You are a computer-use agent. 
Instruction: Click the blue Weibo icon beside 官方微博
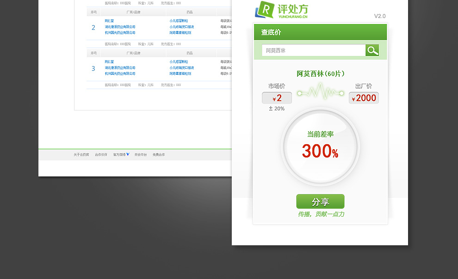(127, 154)
